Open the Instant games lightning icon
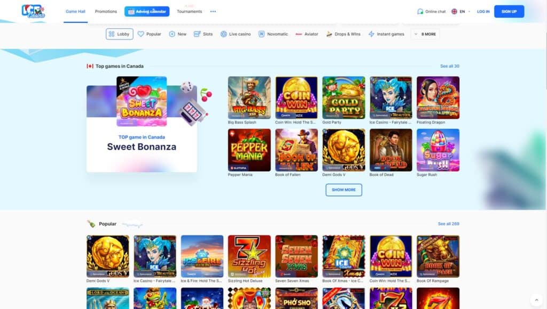Screen dimensions: 547x309 click(372, 34)
